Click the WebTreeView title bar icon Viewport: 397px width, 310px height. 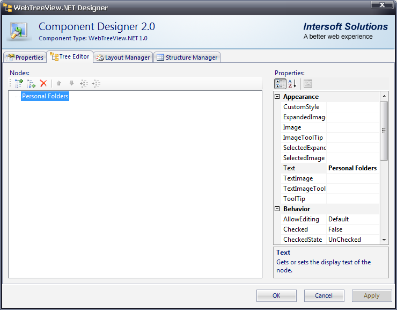(8, 8)
